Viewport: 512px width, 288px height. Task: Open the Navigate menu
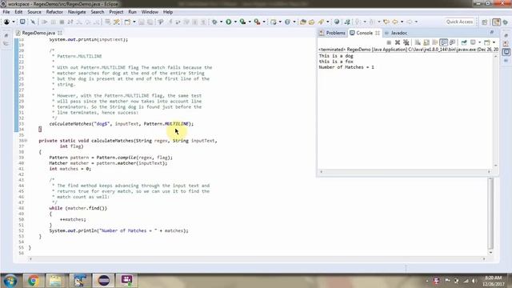coord(77,12)
